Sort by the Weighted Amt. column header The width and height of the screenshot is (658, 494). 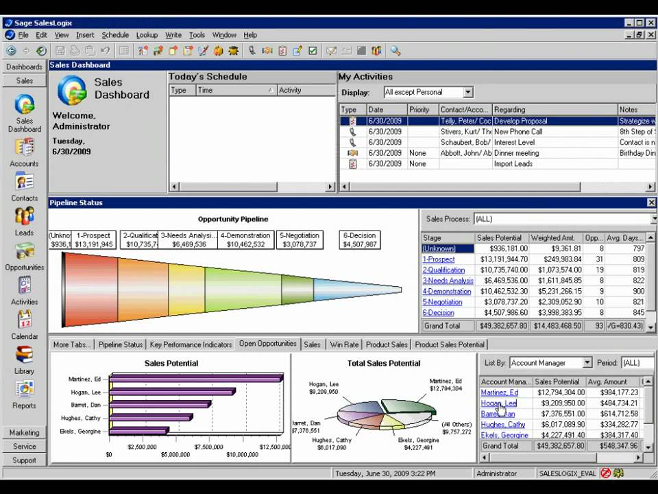pyautogui.click(x=556, y=238)
